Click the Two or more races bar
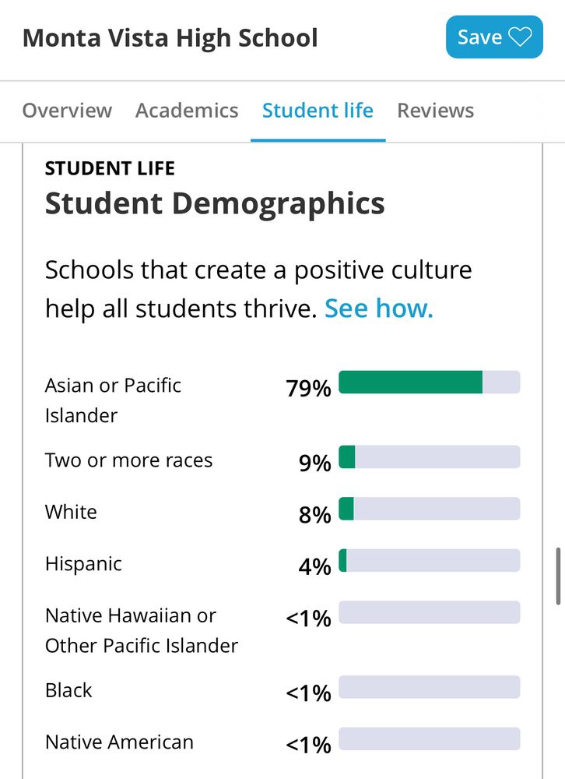The width and height of the screenshot is (565, 779). click(x=430, y=457)
